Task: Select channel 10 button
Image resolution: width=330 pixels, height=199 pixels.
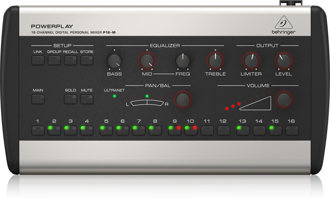Action: coord(191,131)
